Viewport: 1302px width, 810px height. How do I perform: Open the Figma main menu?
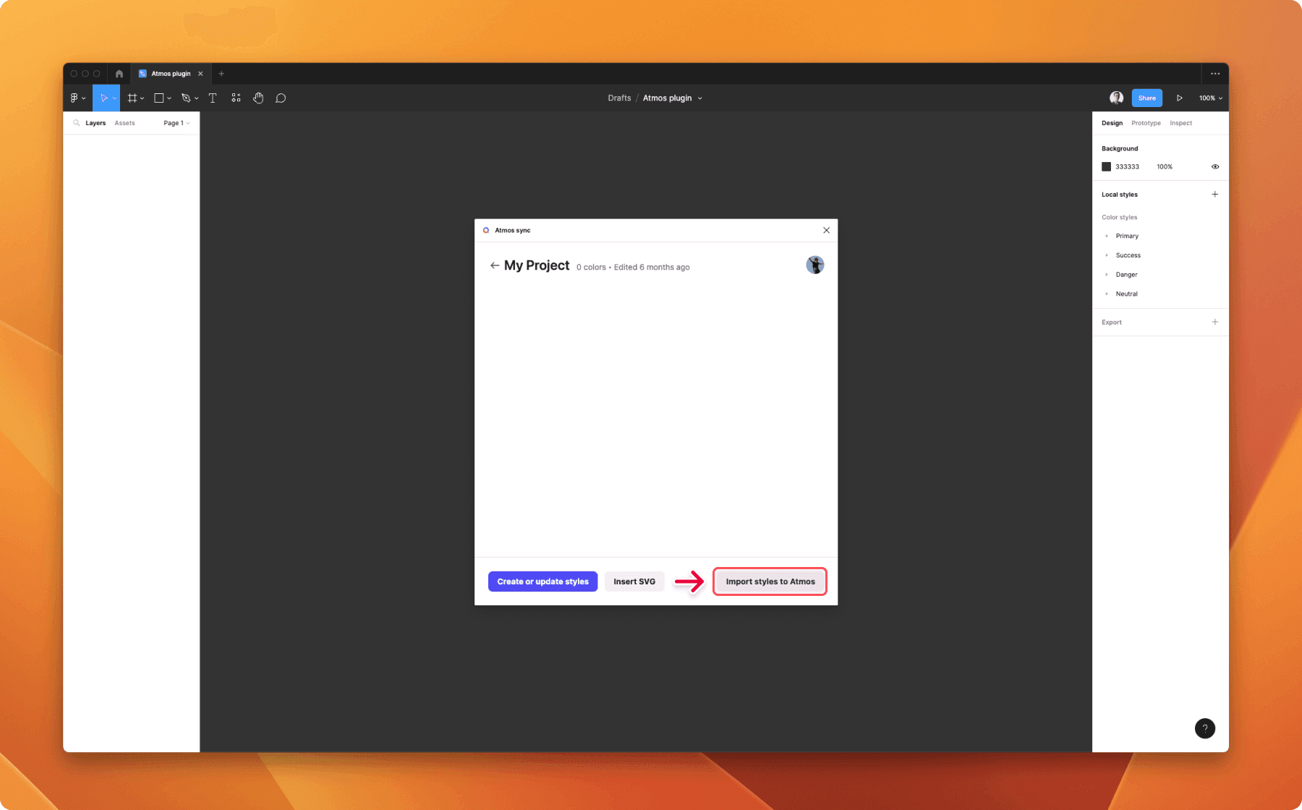75,98
